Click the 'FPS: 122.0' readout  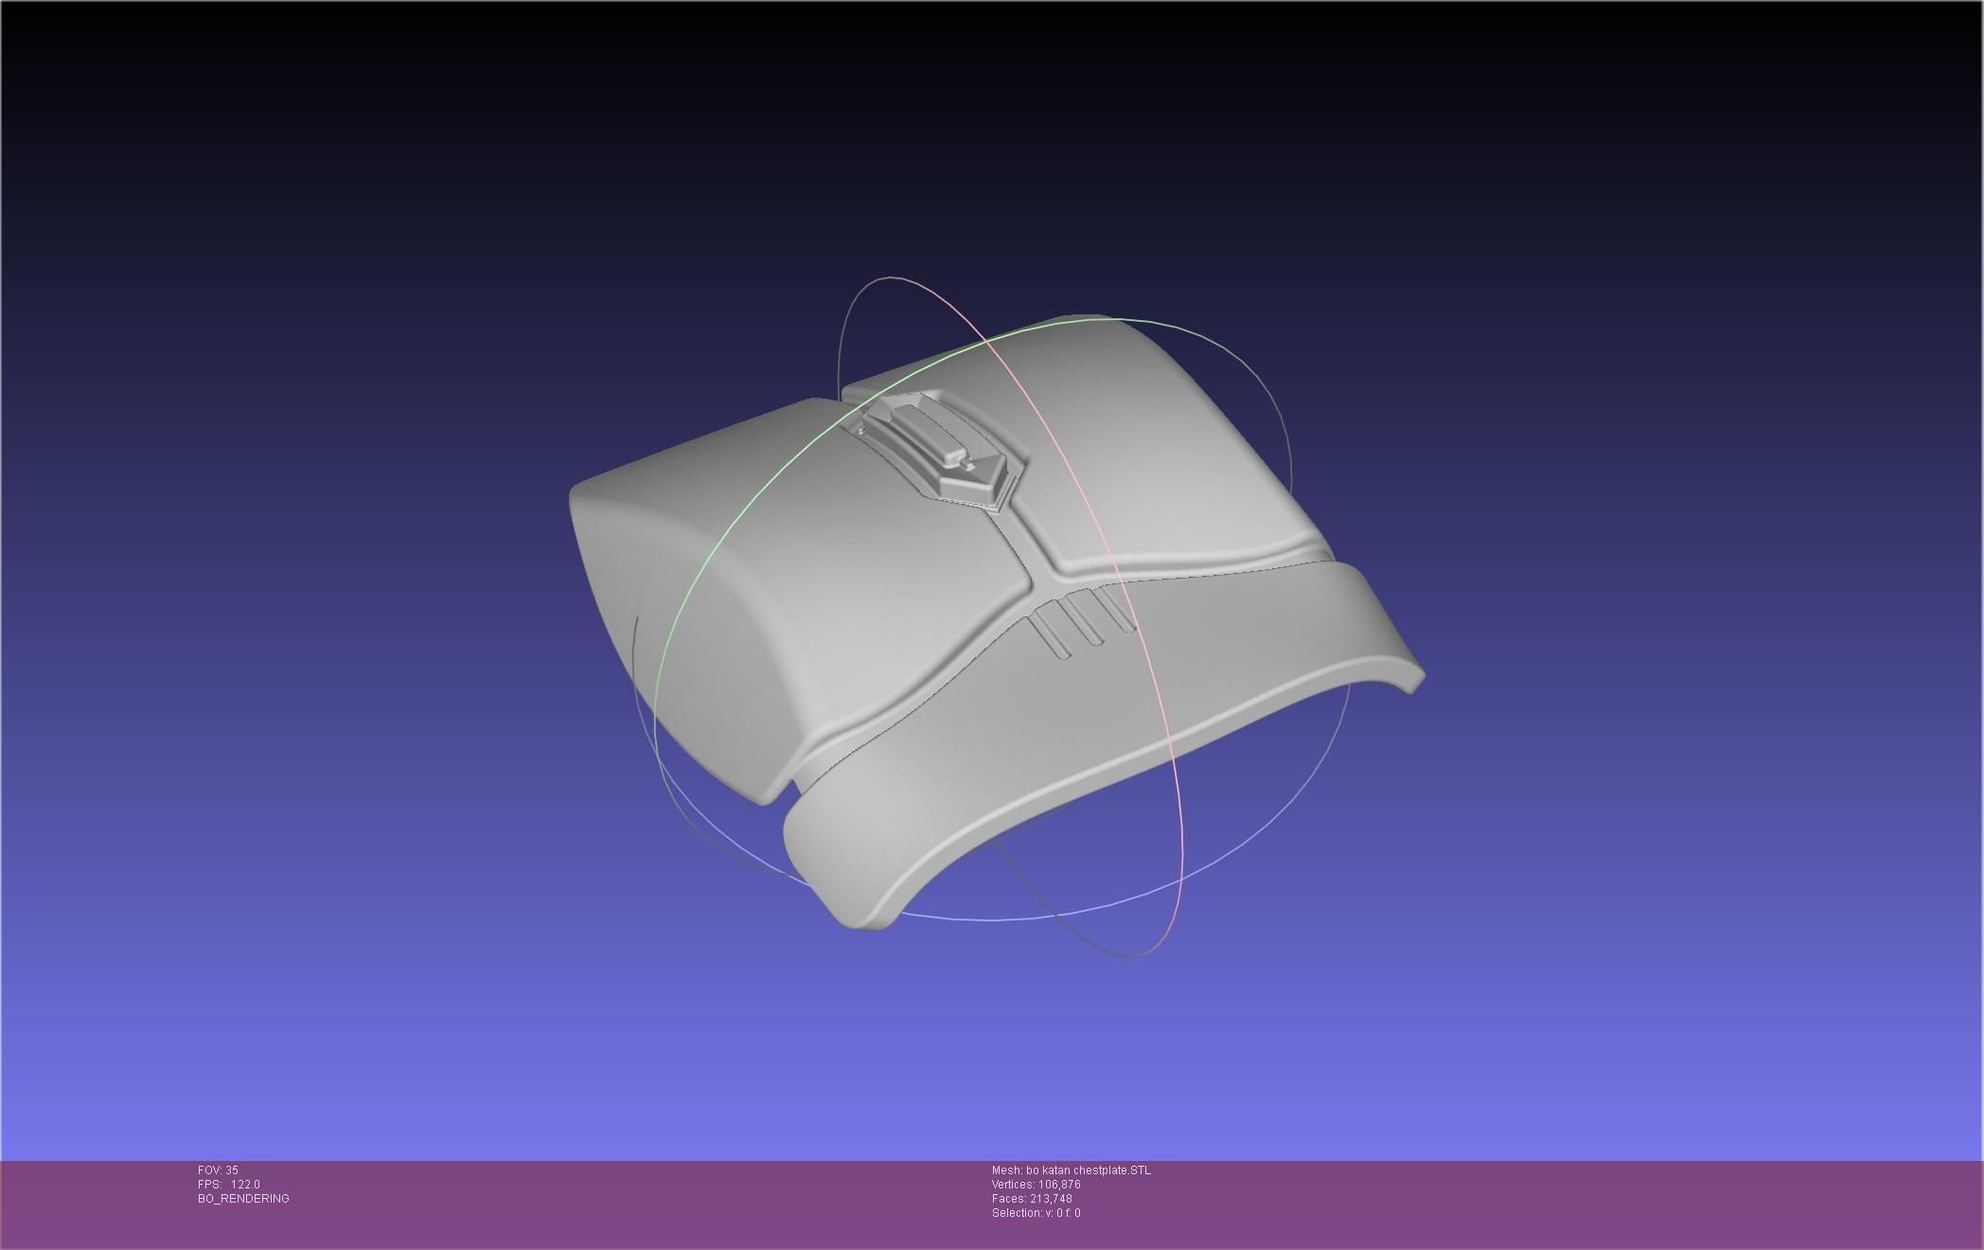point(228,1185)
